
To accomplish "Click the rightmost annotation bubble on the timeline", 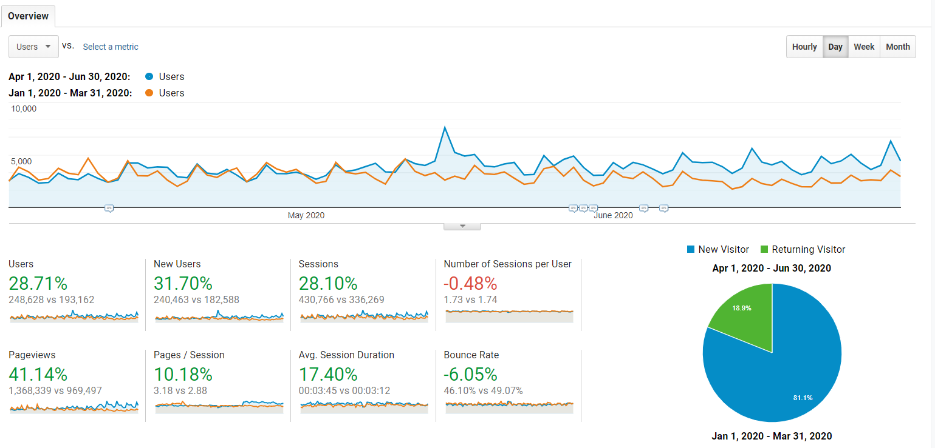I will (663, 208).
